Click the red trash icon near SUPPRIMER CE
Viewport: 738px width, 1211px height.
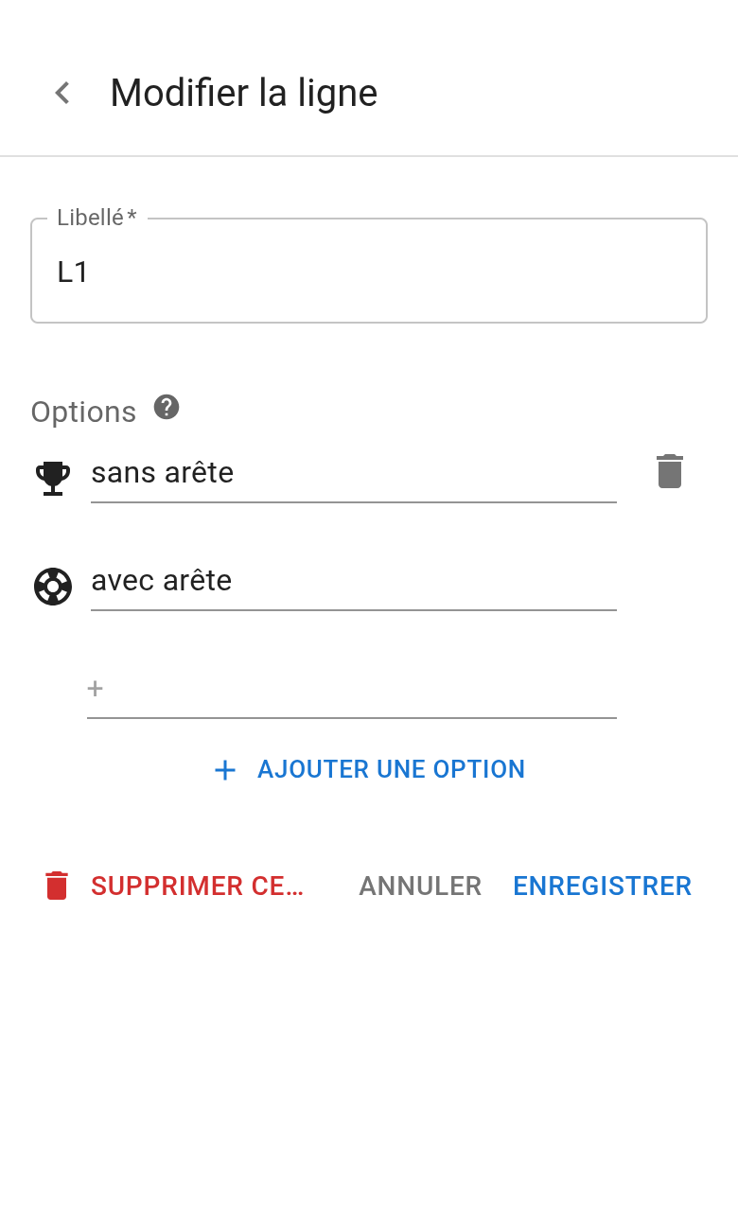pos(58,886)
